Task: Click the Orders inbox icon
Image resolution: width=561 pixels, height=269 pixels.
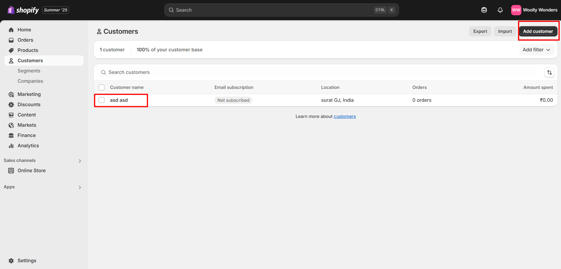Action: point(11,40)
